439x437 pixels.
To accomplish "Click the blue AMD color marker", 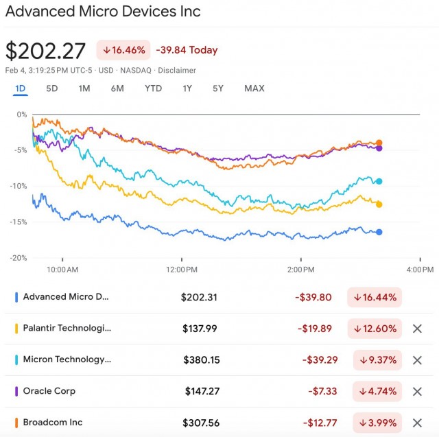I will click(16, 297).
